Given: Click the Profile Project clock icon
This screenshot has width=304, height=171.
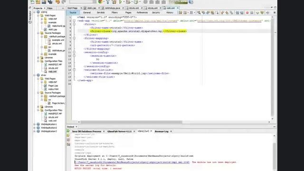Looking at the screenshot, I should pyautogui.click(x=136, y=2).
